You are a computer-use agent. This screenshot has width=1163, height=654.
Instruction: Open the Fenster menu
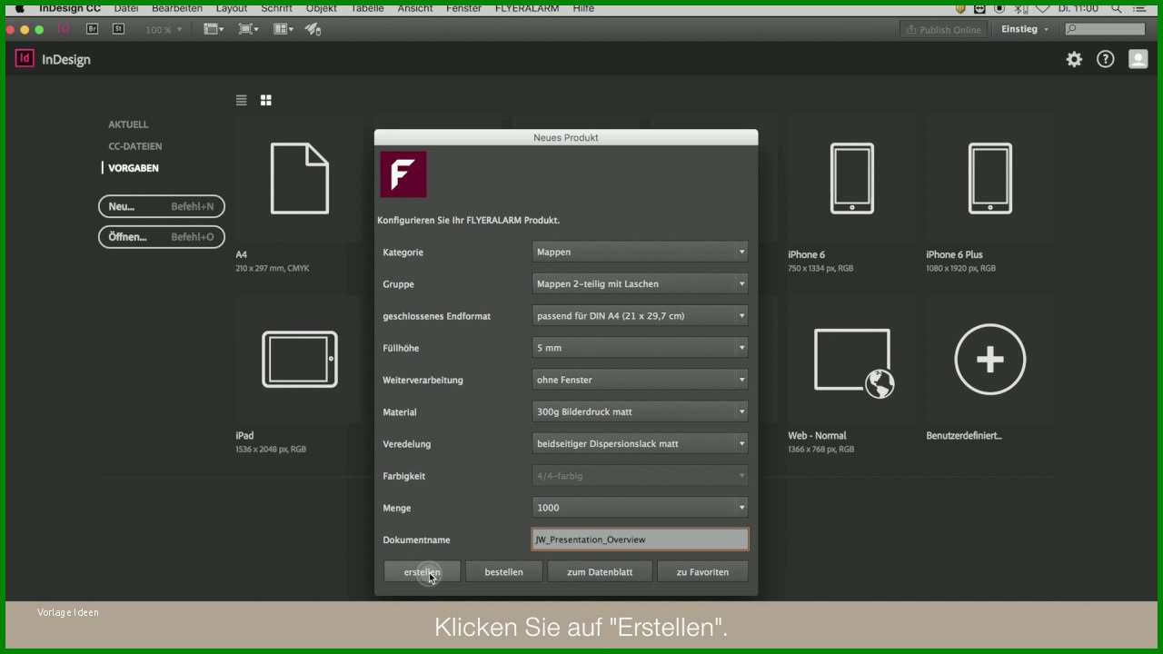tap(464, 8)
